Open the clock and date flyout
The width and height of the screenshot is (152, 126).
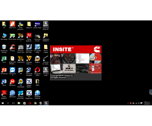pyautogui.click(x=147, y=103)
